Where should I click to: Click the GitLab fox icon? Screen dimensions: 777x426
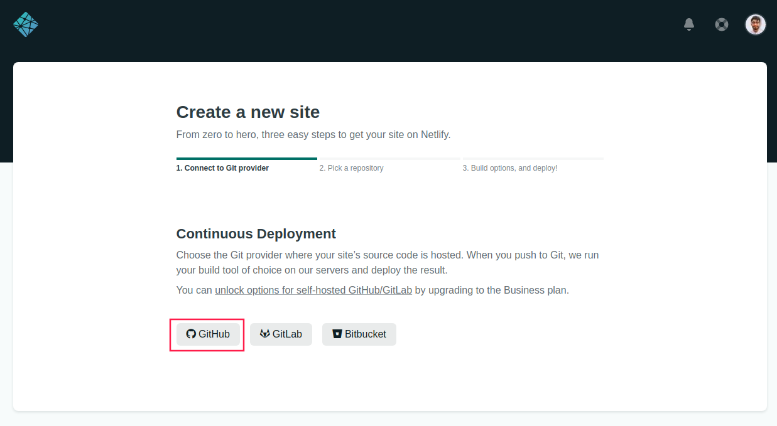pyautogui.click(x=265, y=334)
